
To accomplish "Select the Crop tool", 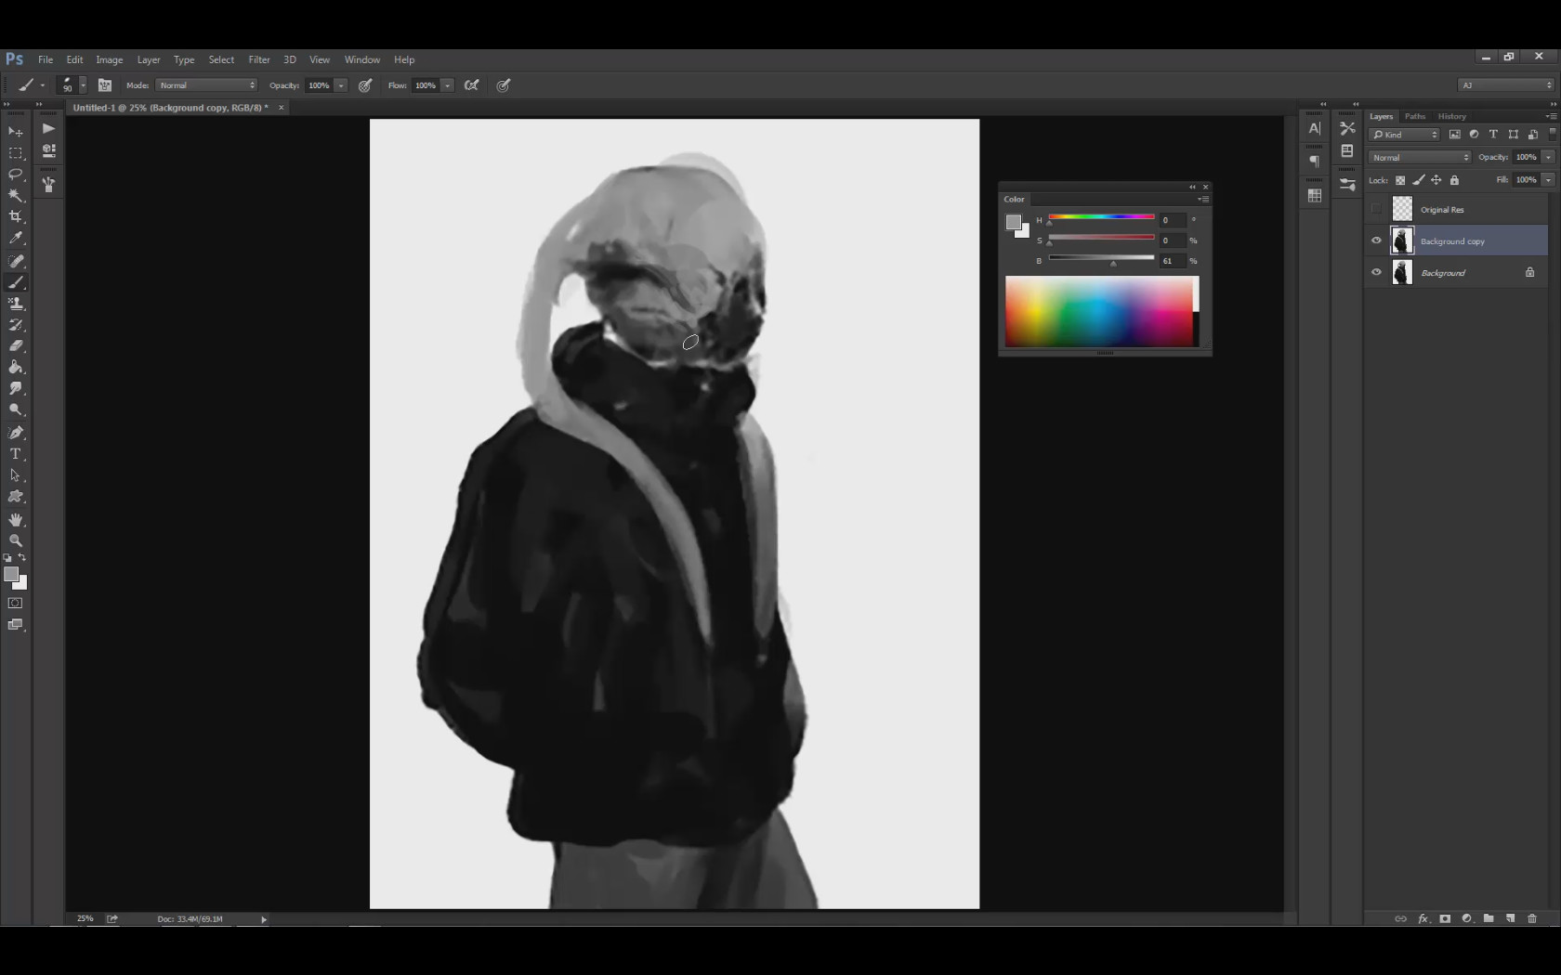I will (16, 217).
